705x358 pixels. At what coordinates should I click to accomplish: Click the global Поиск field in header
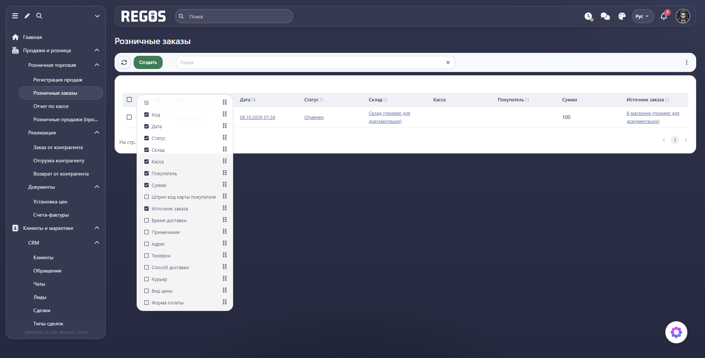234,17
